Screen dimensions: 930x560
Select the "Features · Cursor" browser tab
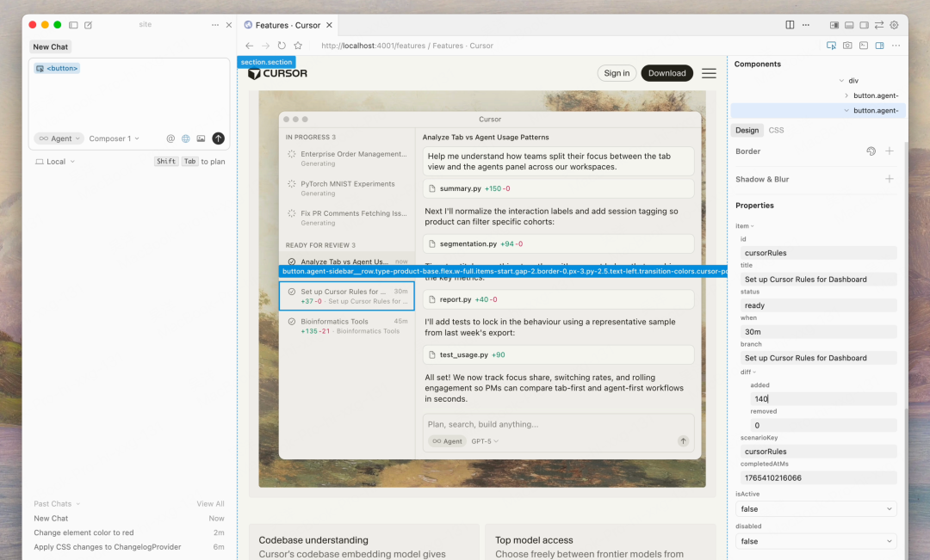[288, 25]
